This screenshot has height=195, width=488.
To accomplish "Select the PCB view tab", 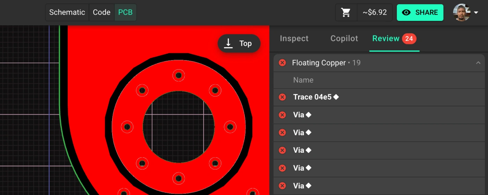I will tap(125, 13).
